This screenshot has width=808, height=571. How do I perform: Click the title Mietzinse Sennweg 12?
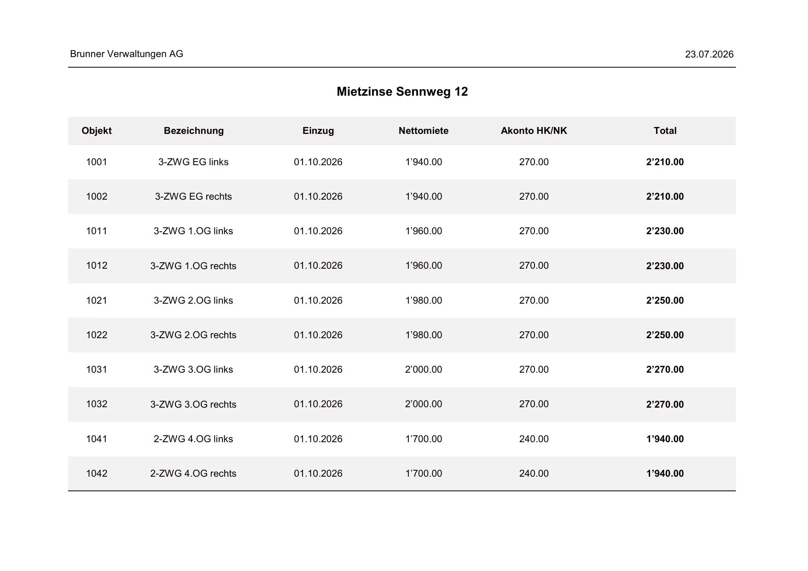[402, 92]
